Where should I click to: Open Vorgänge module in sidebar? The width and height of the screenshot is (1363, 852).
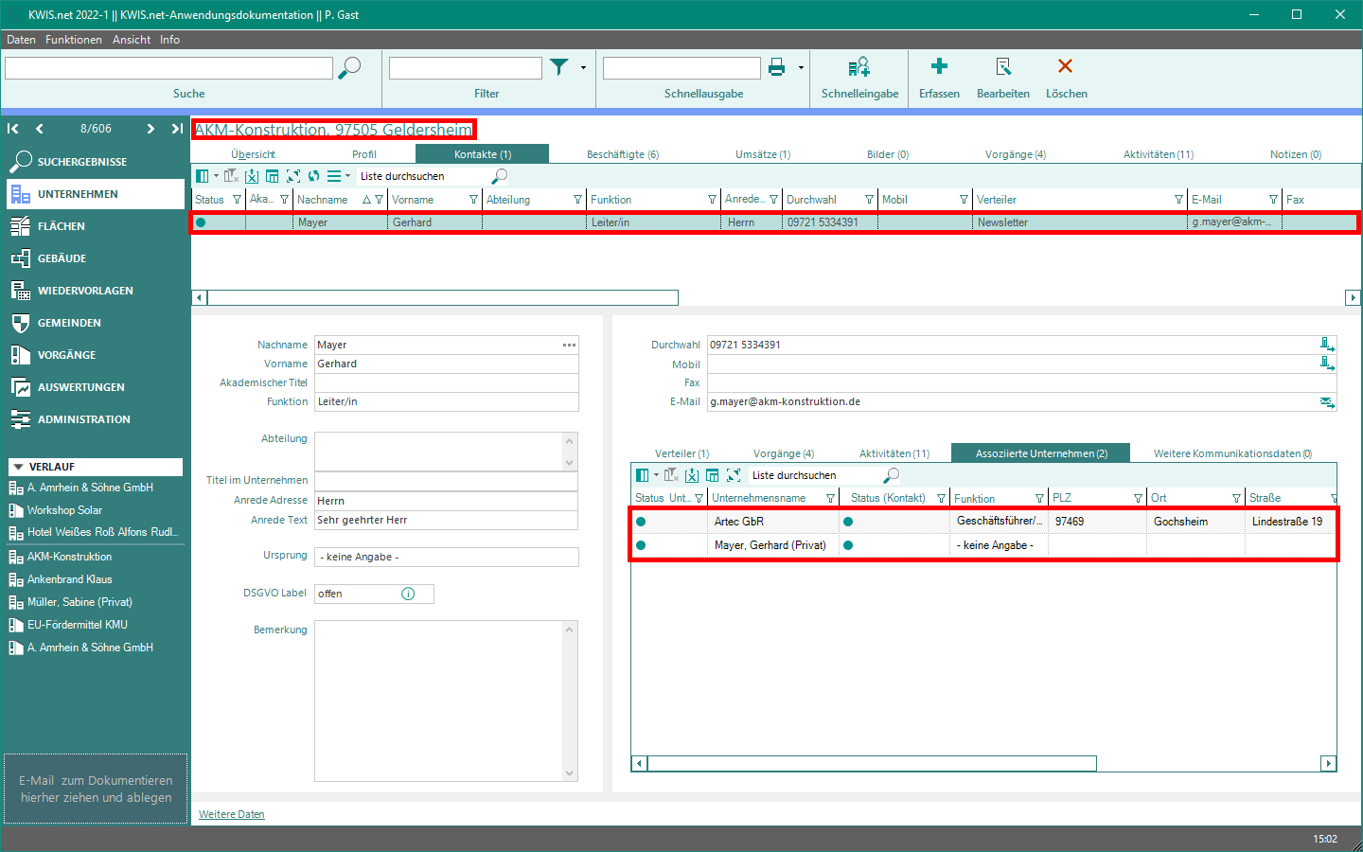tap(95, 355)
